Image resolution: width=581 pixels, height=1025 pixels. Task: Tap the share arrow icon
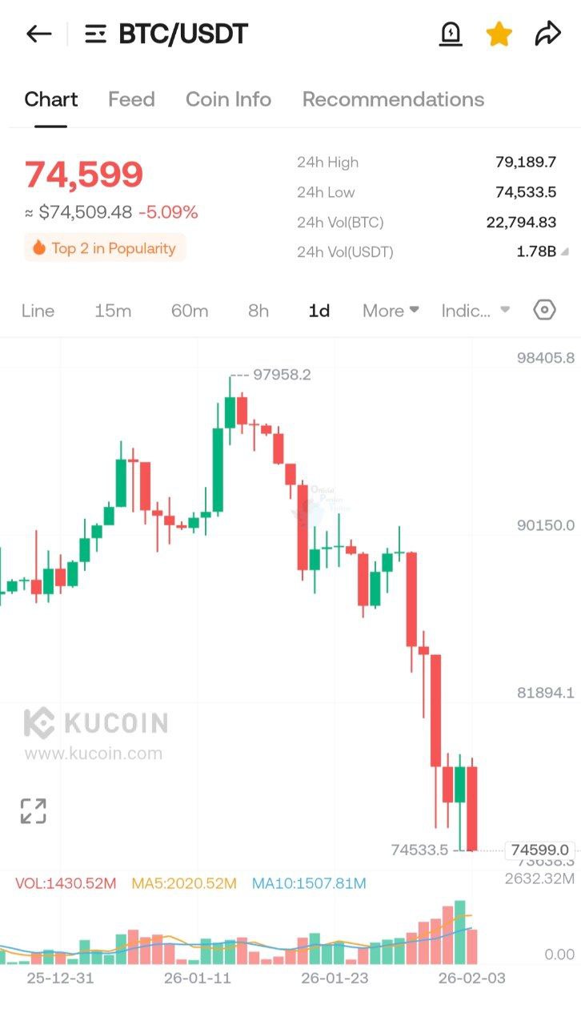(x=548, y=34)
